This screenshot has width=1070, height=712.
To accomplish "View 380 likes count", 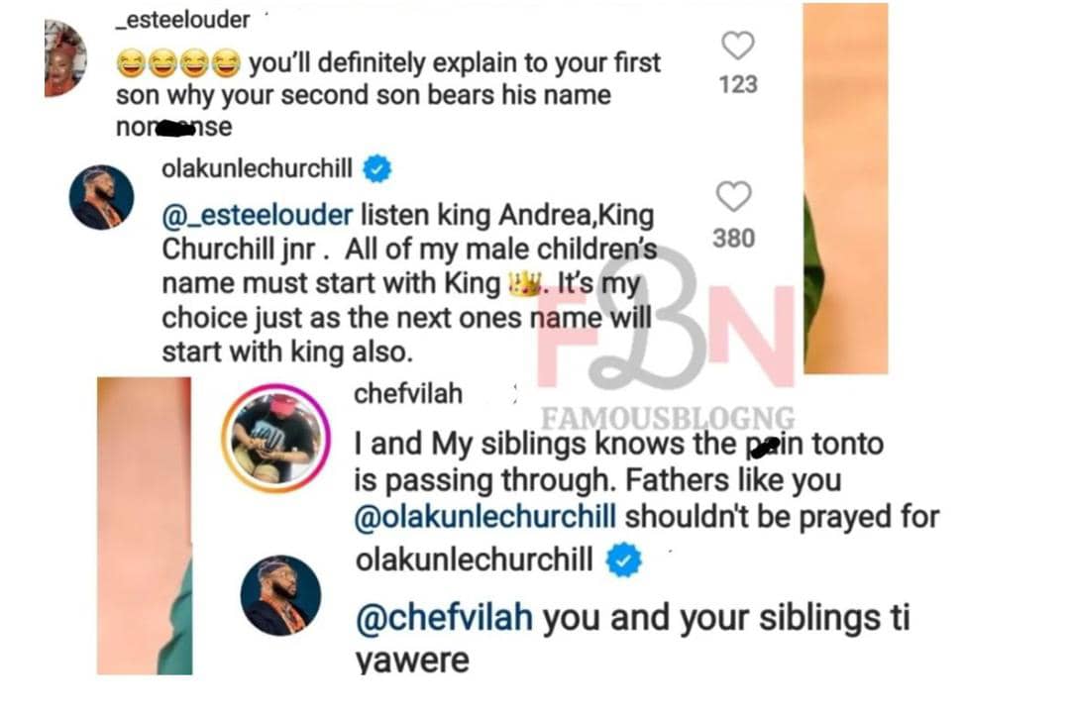I will pyautogui.click(x=733, y=239).
